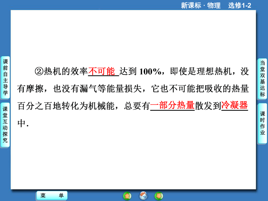The height and width of the screenshot is (201, 268).
Task: Click the home house icon
Action: [143, 196]
